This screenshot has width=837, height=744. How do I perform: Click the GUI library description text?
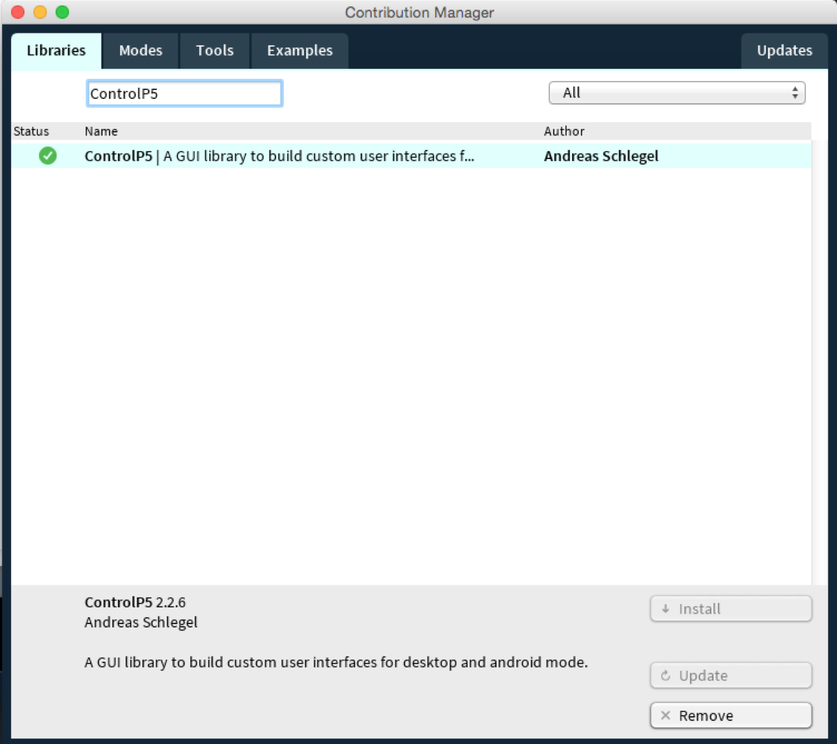pos(336,662)
